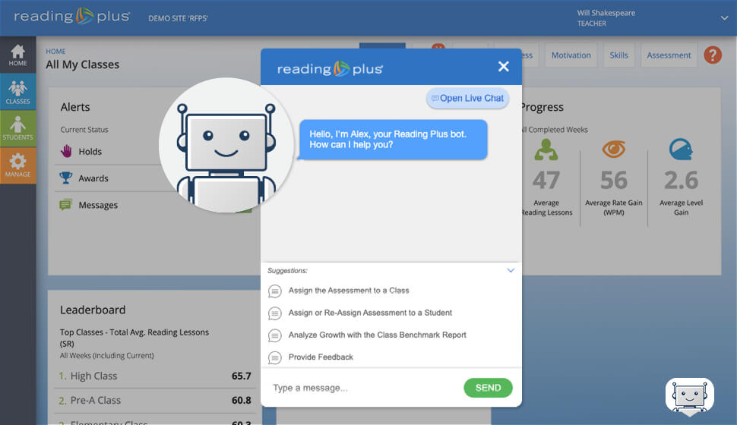Click the Messages speech bubble icon
The height and width of the screenshot is (425, 737).
click(66, 205)
